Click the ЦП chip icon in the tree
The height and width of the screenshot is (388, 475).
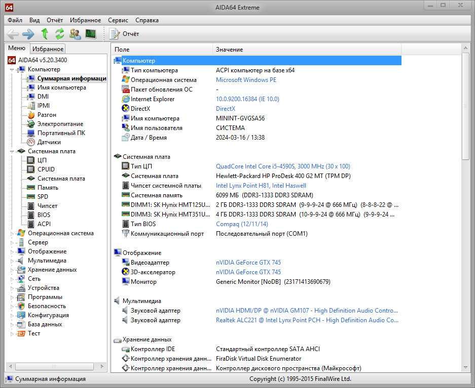click(x=31, y=160)
